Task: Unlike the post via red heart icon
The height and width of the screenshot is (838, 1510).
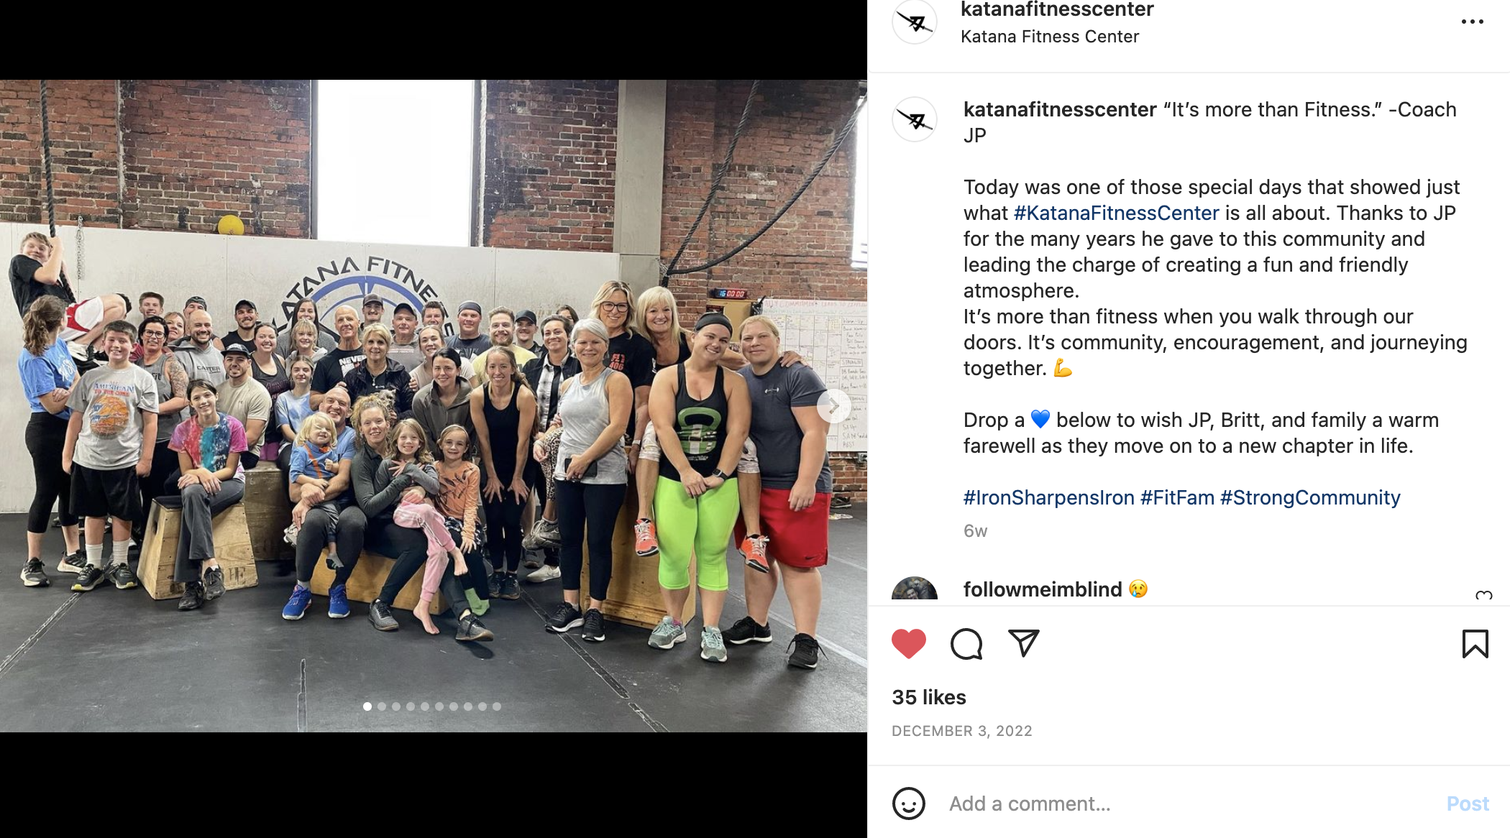Action: 909,643
